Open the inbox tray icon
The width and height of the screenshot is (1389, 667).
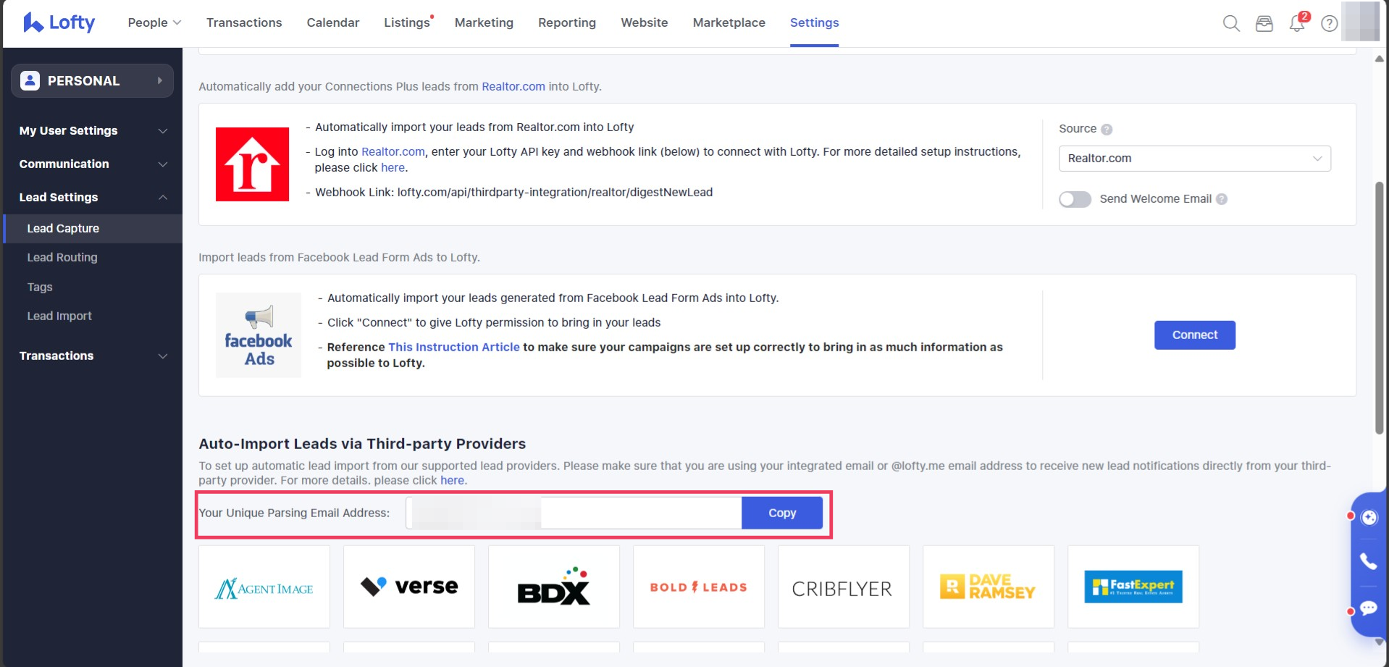click(1264, 23)
